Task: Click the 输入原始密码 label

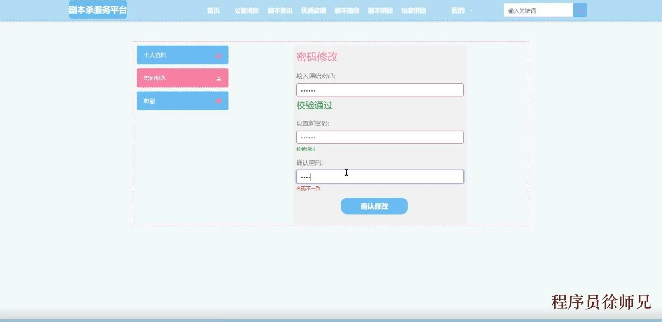Action: [x=315, y=76]
